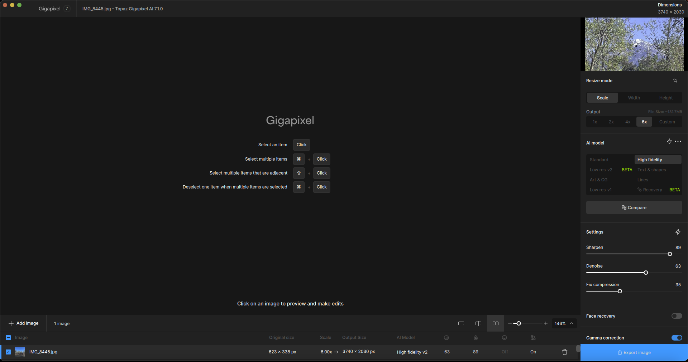The width and height of the screenshot is (688, 362).
Task: Open the 146% zoom level dropdown
Action: pos(564,324)
